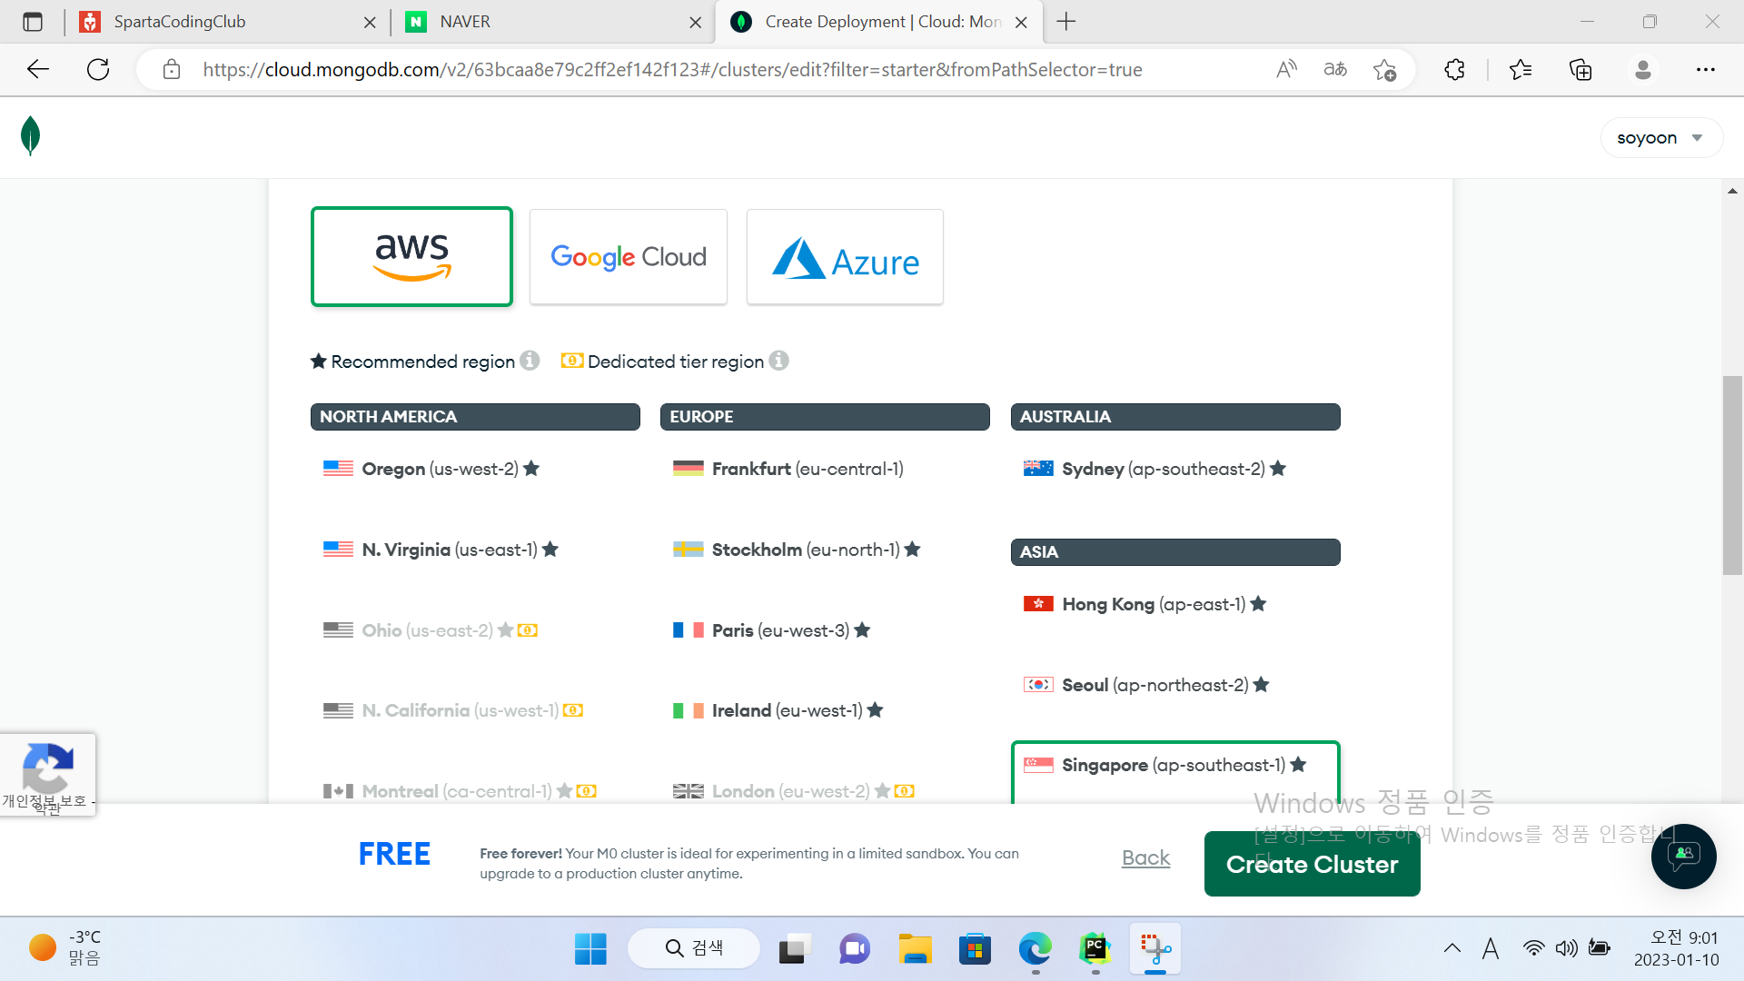Open browser Extensions menu
Screen dimensions: 1744x981
tap(1454, 70)
